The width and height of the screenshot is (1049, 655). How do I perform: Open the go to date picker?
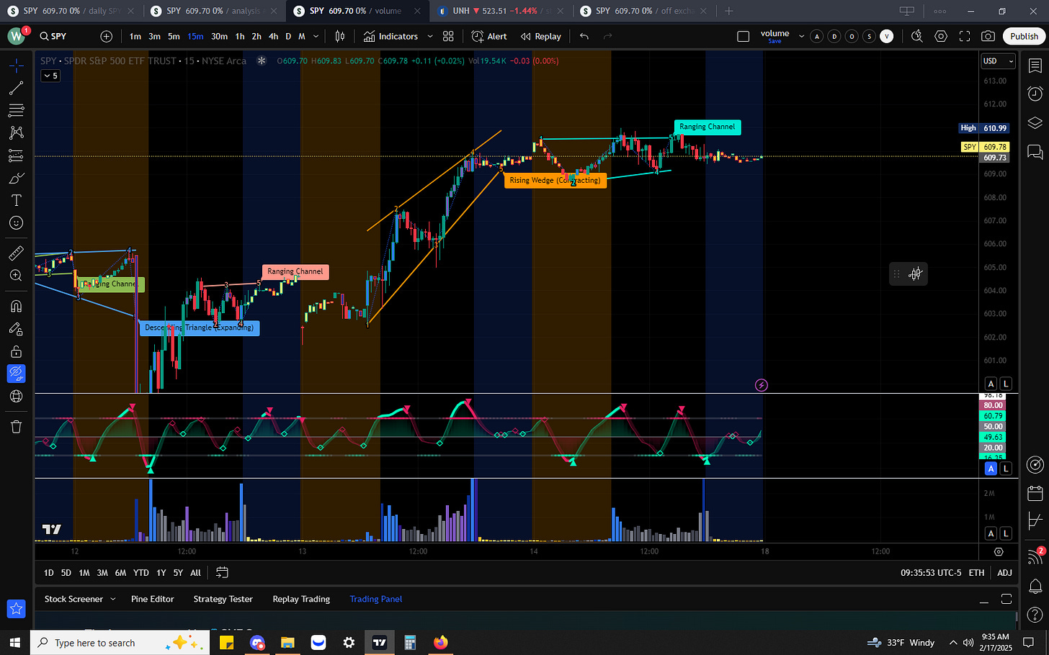222,573
